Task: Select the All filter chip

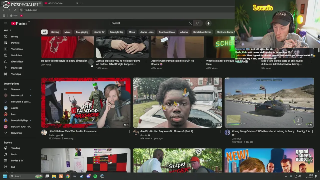Action: point(44,32)
